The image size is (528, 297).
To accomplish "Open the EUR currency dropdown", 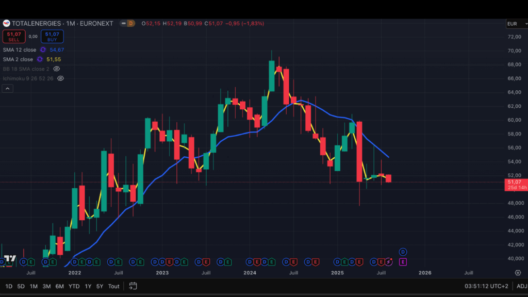I will pyautogui.click(x=517, y=24).
